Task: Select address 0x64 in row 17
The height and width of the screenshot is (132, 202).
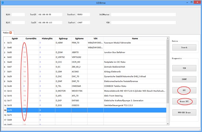Action: (15, 120)
